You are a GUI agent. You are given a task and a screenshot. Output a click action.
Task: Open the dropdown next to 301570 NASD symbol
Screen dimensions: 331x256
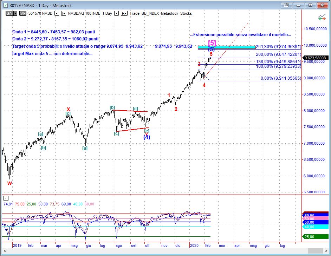coord(57,13)
